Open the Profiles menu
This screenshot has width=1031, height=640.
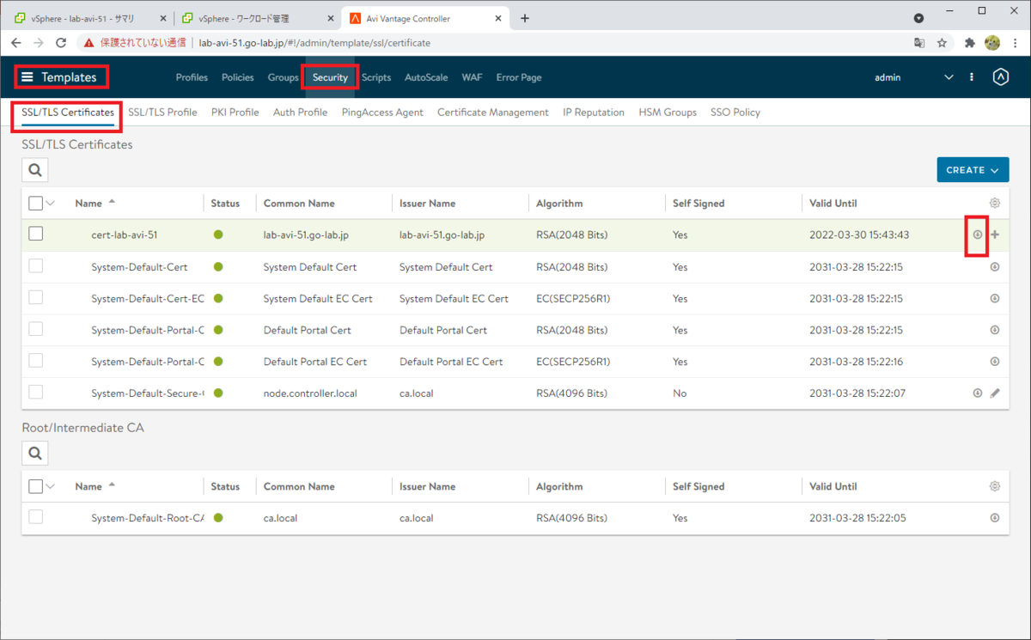192,77
